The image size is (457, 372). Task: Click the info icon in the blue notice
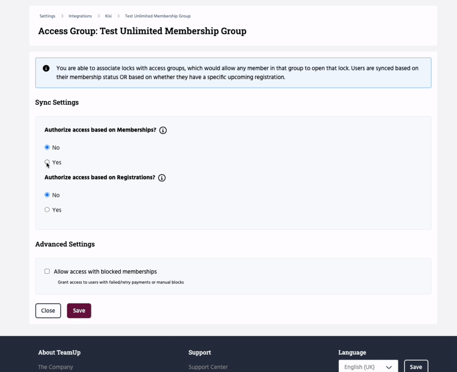pyautogui.click(x=46, y=69)
